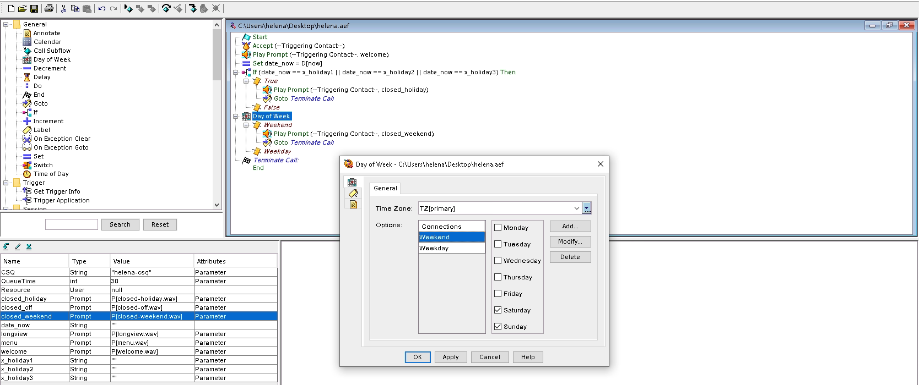Screen dimensions: 919x385
Task: Click the Add... button
Action: click(x=570, y=226)
